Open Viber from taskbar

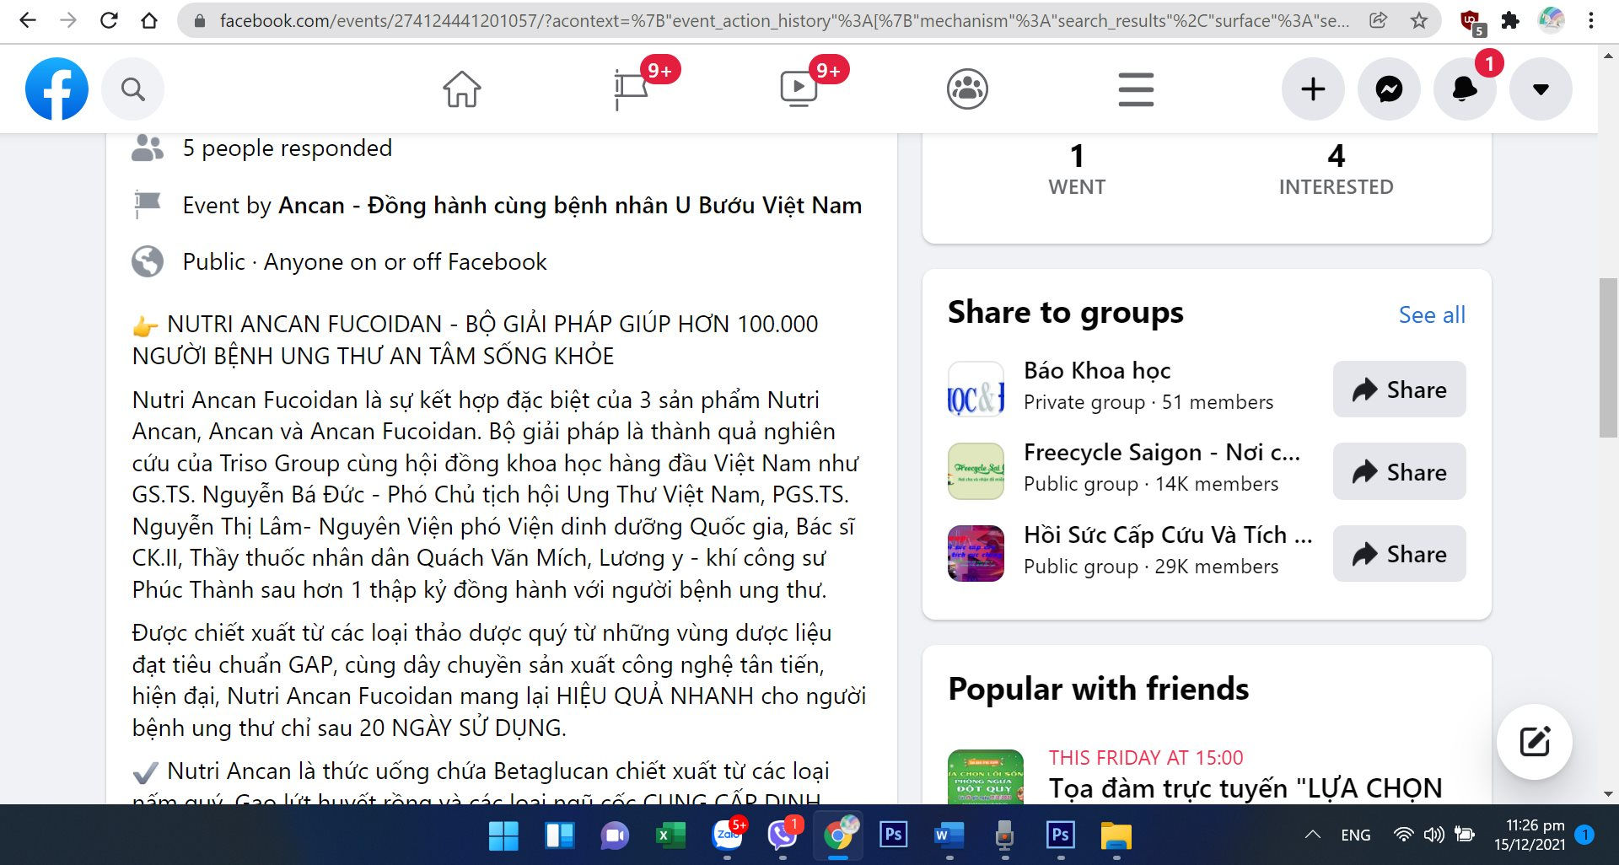pyautogui.click(x=783, y=835)
